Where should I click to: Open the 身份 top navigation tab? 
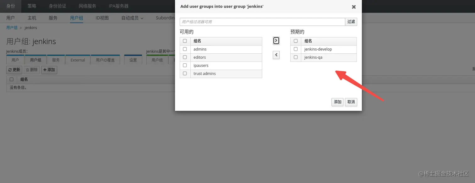(11, 6)
